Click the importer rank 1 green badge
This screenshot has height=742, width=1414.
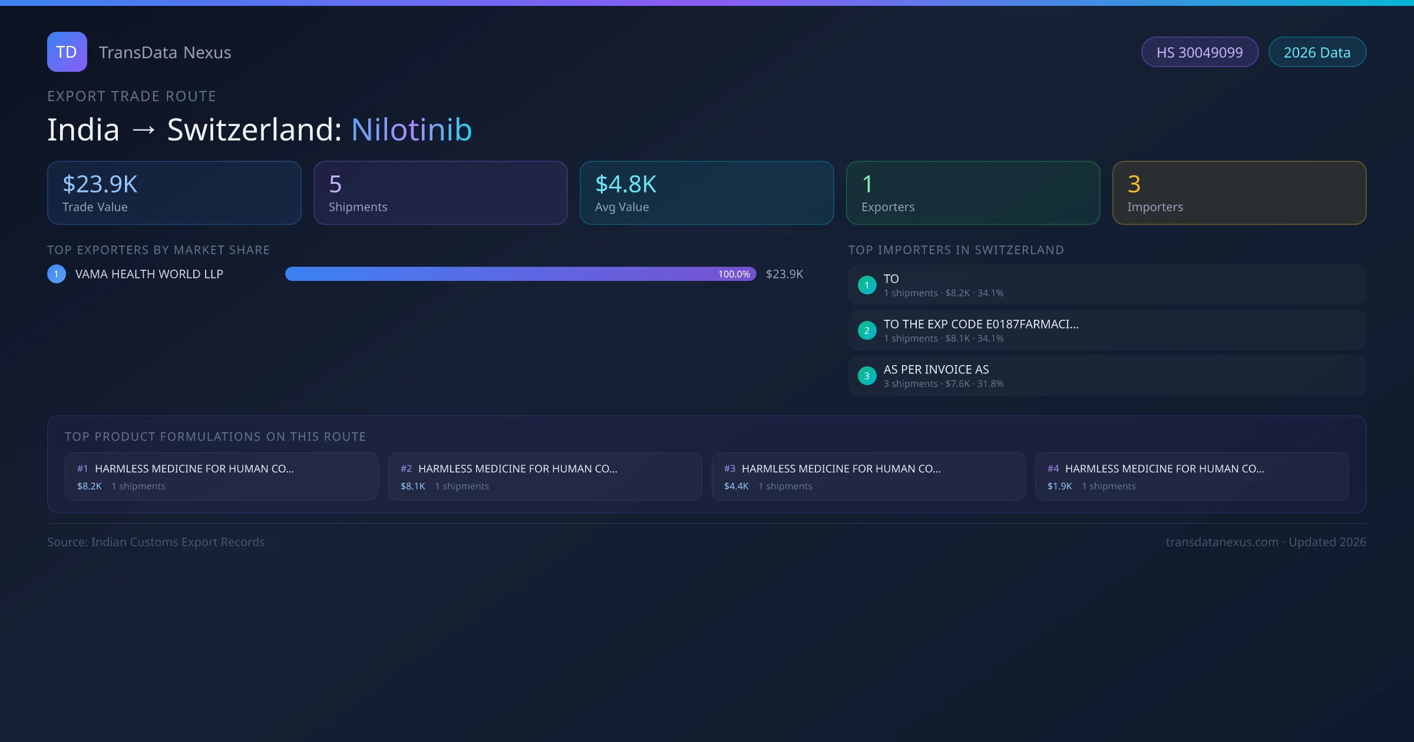(x=867, y=285)
